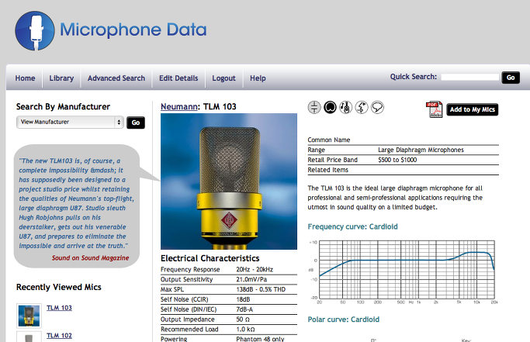The width and height of the screenshot is (530, 342).
Task: Click the cardioid polar pattern icon
Action: click(x=330, y=108)
